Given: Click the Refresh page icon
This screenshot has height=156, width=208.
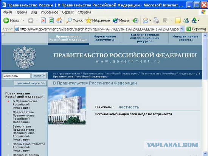Looking at the screenshot, I should tap(51, 20).
